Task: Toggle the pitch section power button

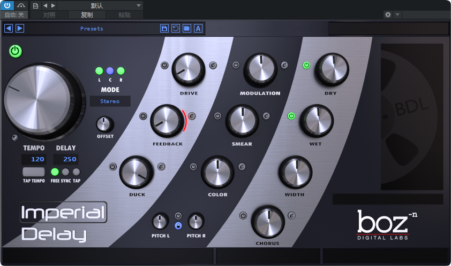Action: 178,215
